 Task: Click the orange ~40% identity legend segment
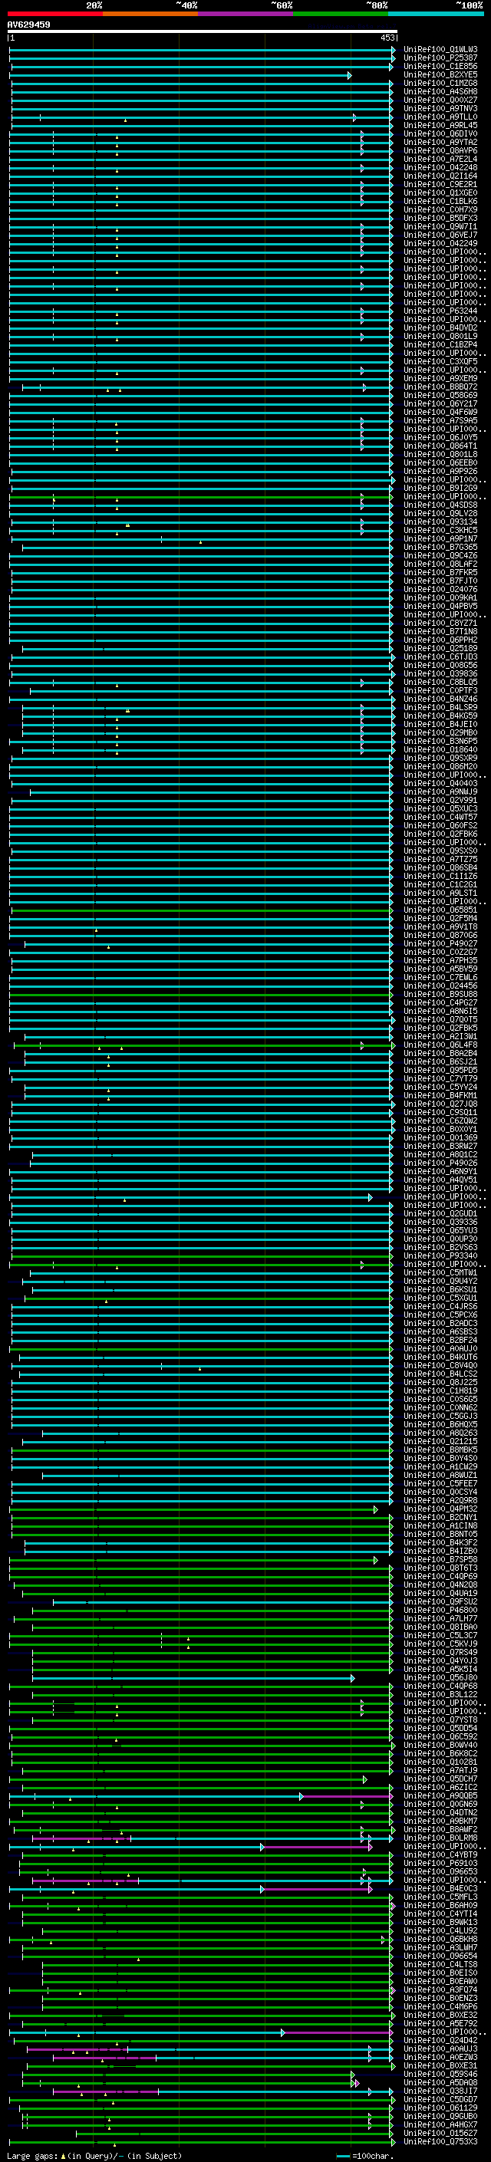pyautogui.click(x=150, y=14)
